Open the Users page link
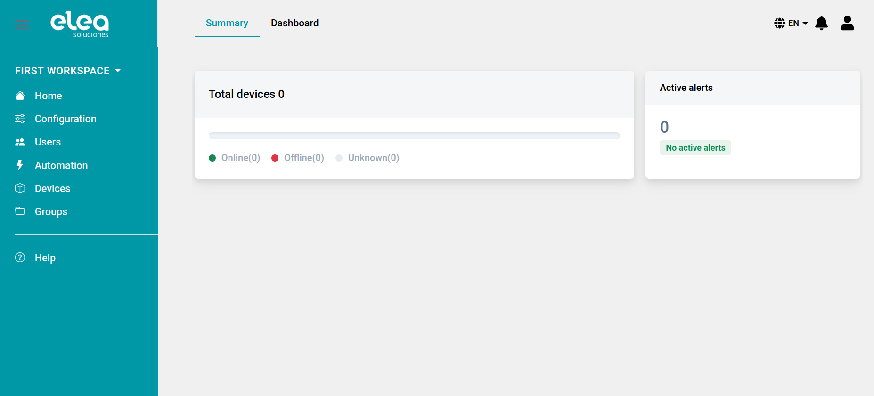874x396 pixels. point(48,142)
